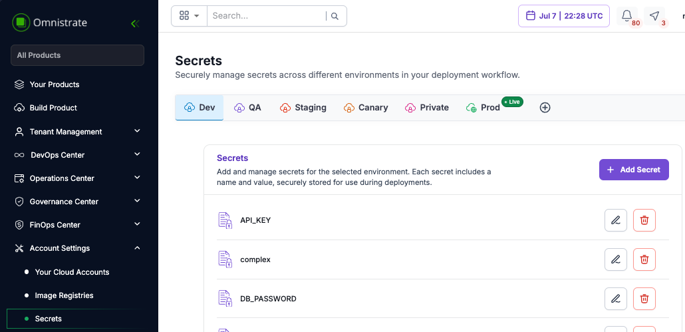Image resolution: width=685 pixels, height=332 pixels.
Task: Switch to the Private environment tab
Action: click(427, 108)
